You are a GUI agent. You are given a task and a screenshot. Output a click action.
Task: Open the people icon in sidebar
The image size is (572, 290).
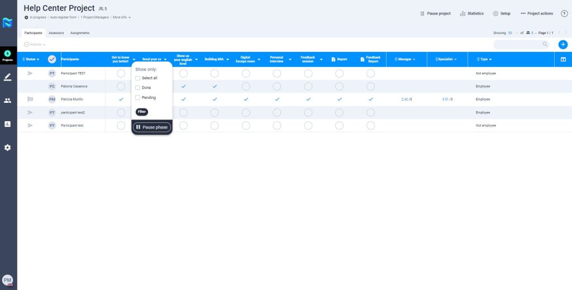[x=8, y=101]
